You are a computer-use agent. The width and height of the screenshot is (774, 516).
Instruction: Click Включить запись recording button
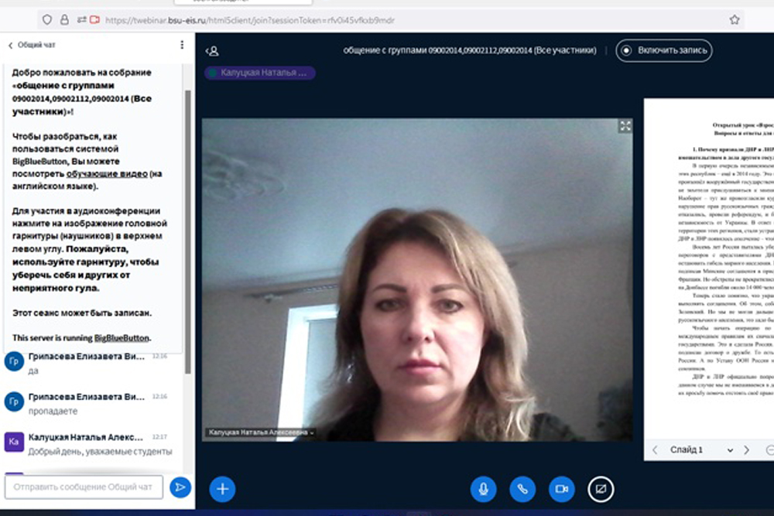tap(664, 50)
